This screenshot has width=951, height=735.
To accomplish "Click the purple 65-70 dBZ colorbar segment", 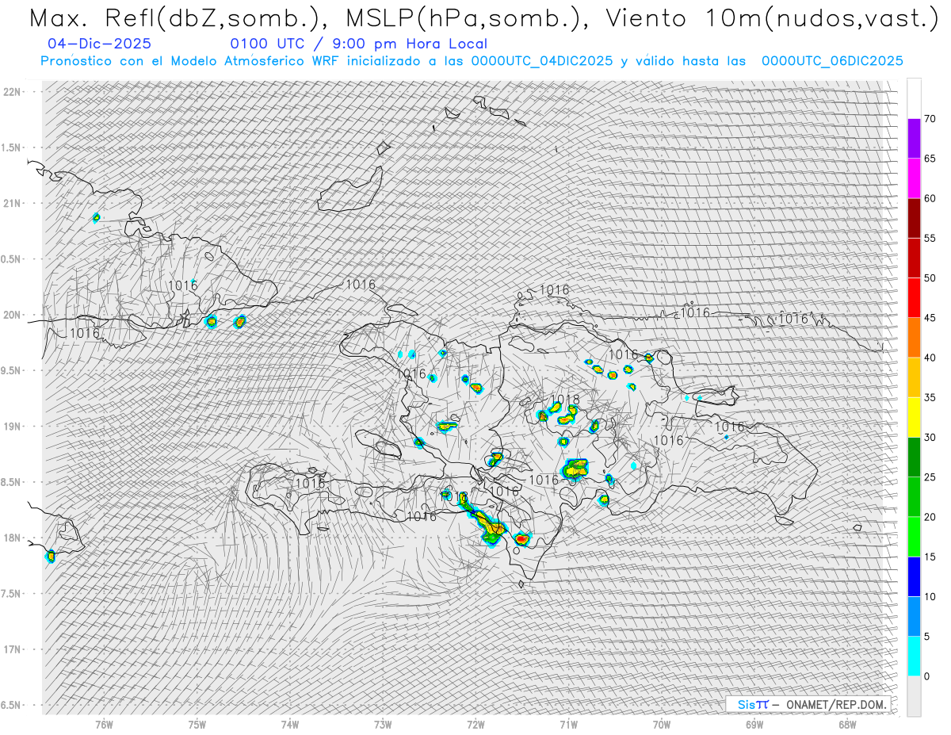I will tap(914, 138).
